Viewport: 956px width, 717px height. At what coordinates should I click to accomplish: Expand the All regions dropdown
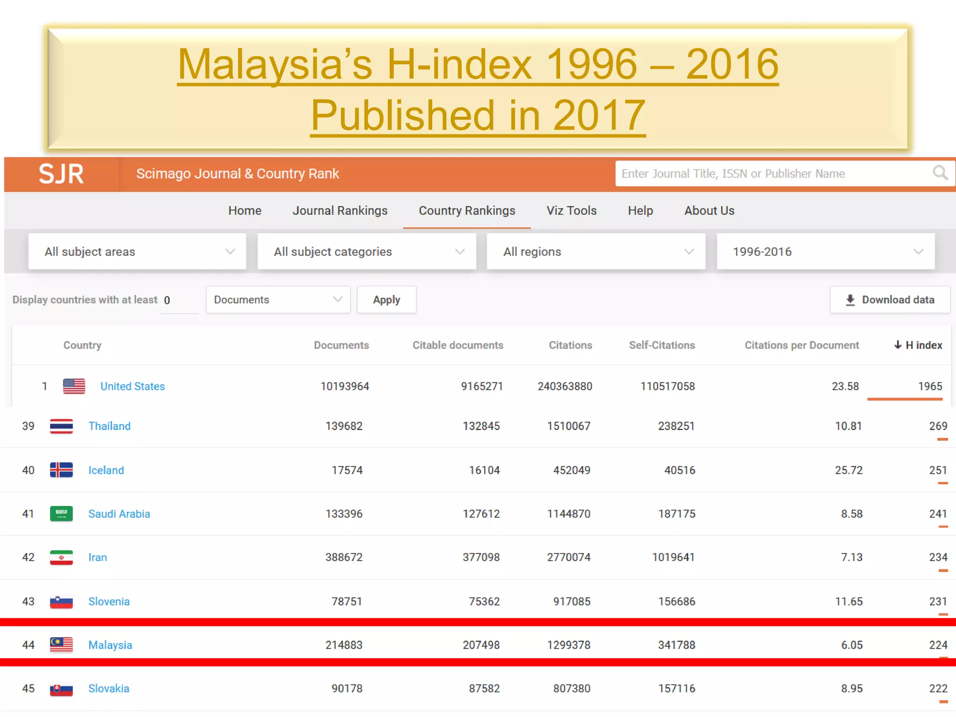596,252
